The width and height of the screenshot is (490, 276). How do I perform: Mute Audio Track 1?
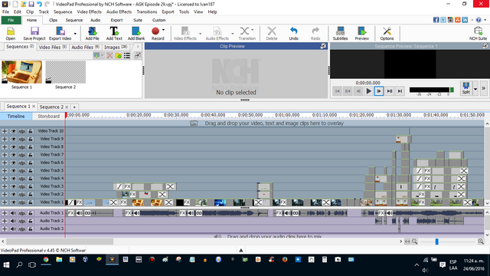click(13, 213)
